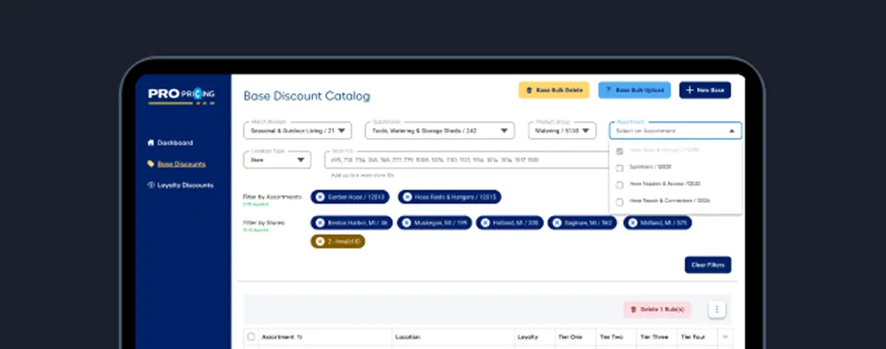
Task: Check the Hose Nozzles & Access option
Action: click(x=620, y=185)
